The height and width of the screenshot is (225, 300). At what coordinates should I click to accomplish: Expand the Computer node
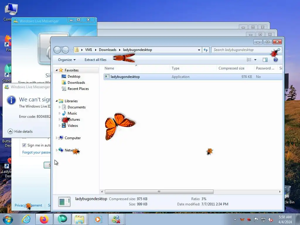(57, 138)
